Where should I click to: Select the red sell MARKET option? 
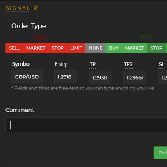(x=36, y=48)
